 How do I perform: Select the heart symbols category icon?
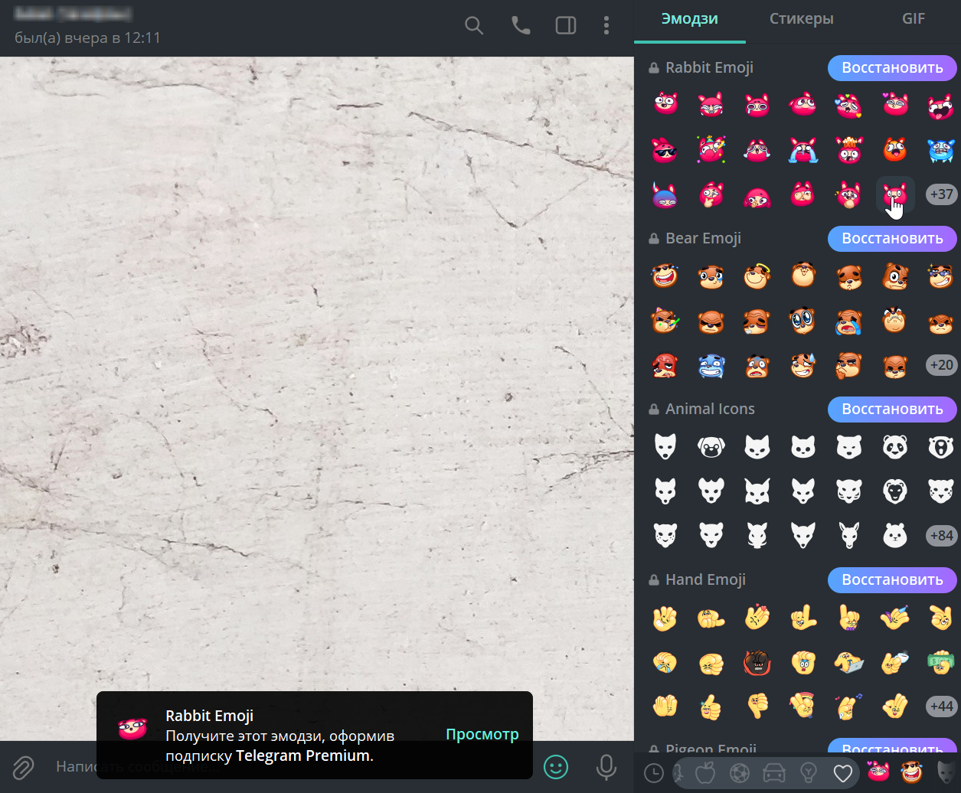pos(843,773)
